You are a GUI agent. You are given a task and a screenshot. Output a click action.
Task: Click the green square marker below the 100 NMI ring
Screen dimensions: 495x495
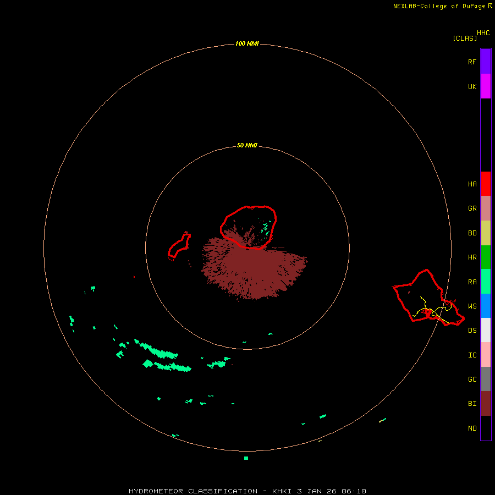[x=246, y=458]
